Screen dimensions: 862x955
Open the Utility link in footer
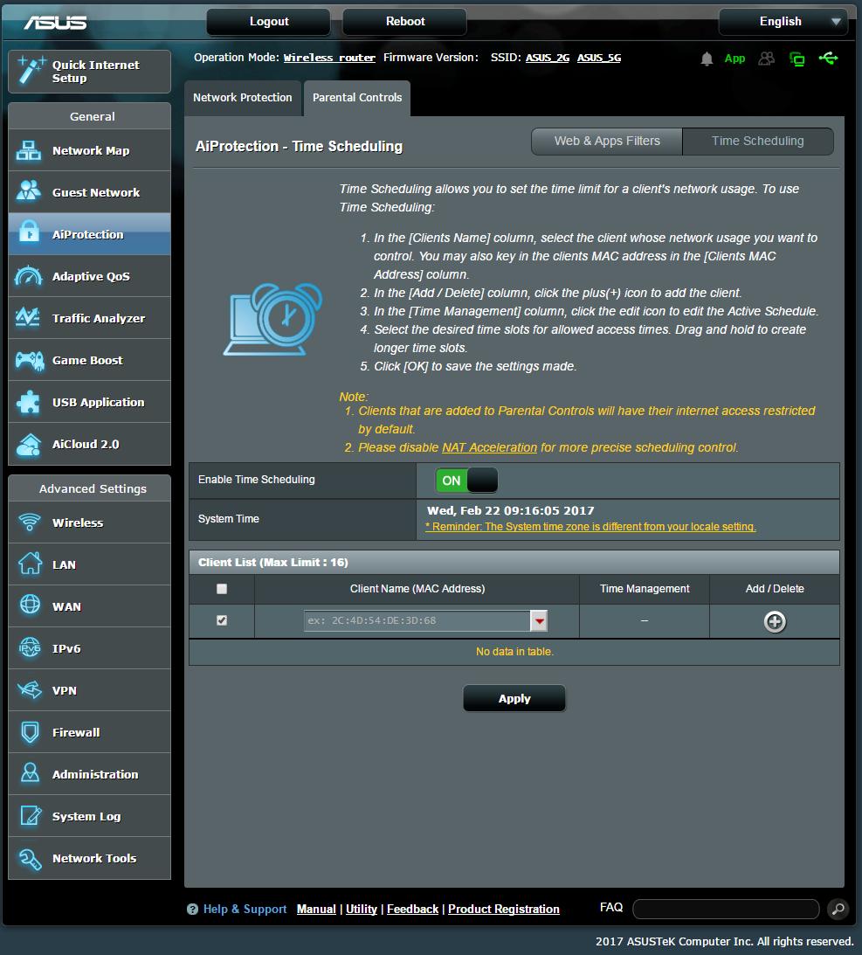pyautogui.click(x=362, y=910)
